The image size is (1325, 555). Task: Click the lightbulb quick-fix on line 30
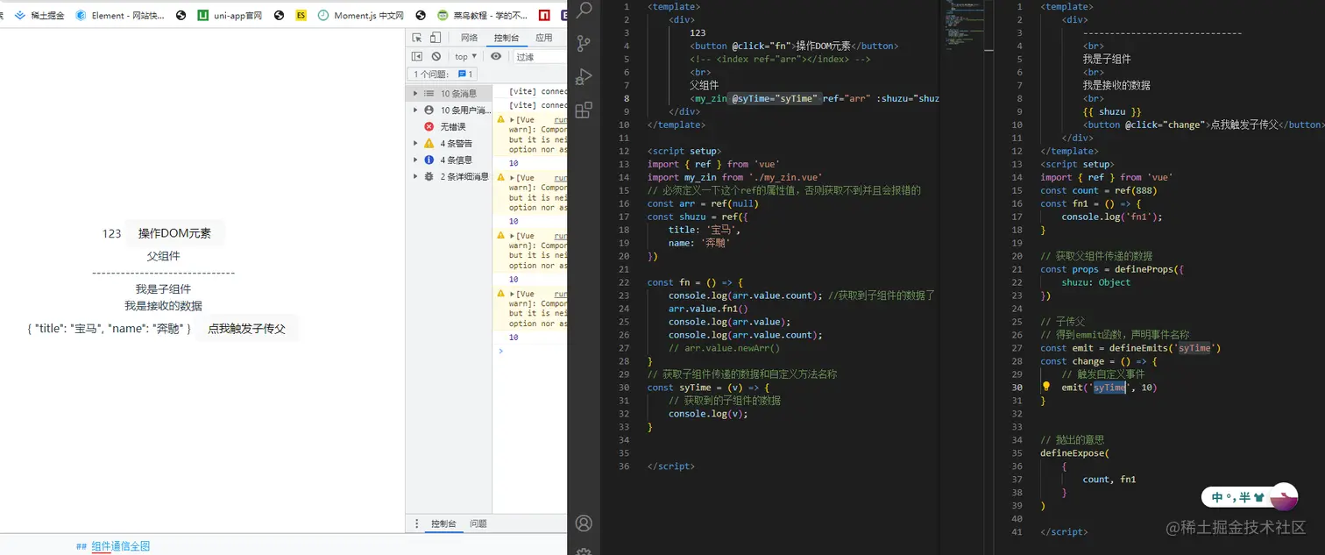coord(1045,387)
